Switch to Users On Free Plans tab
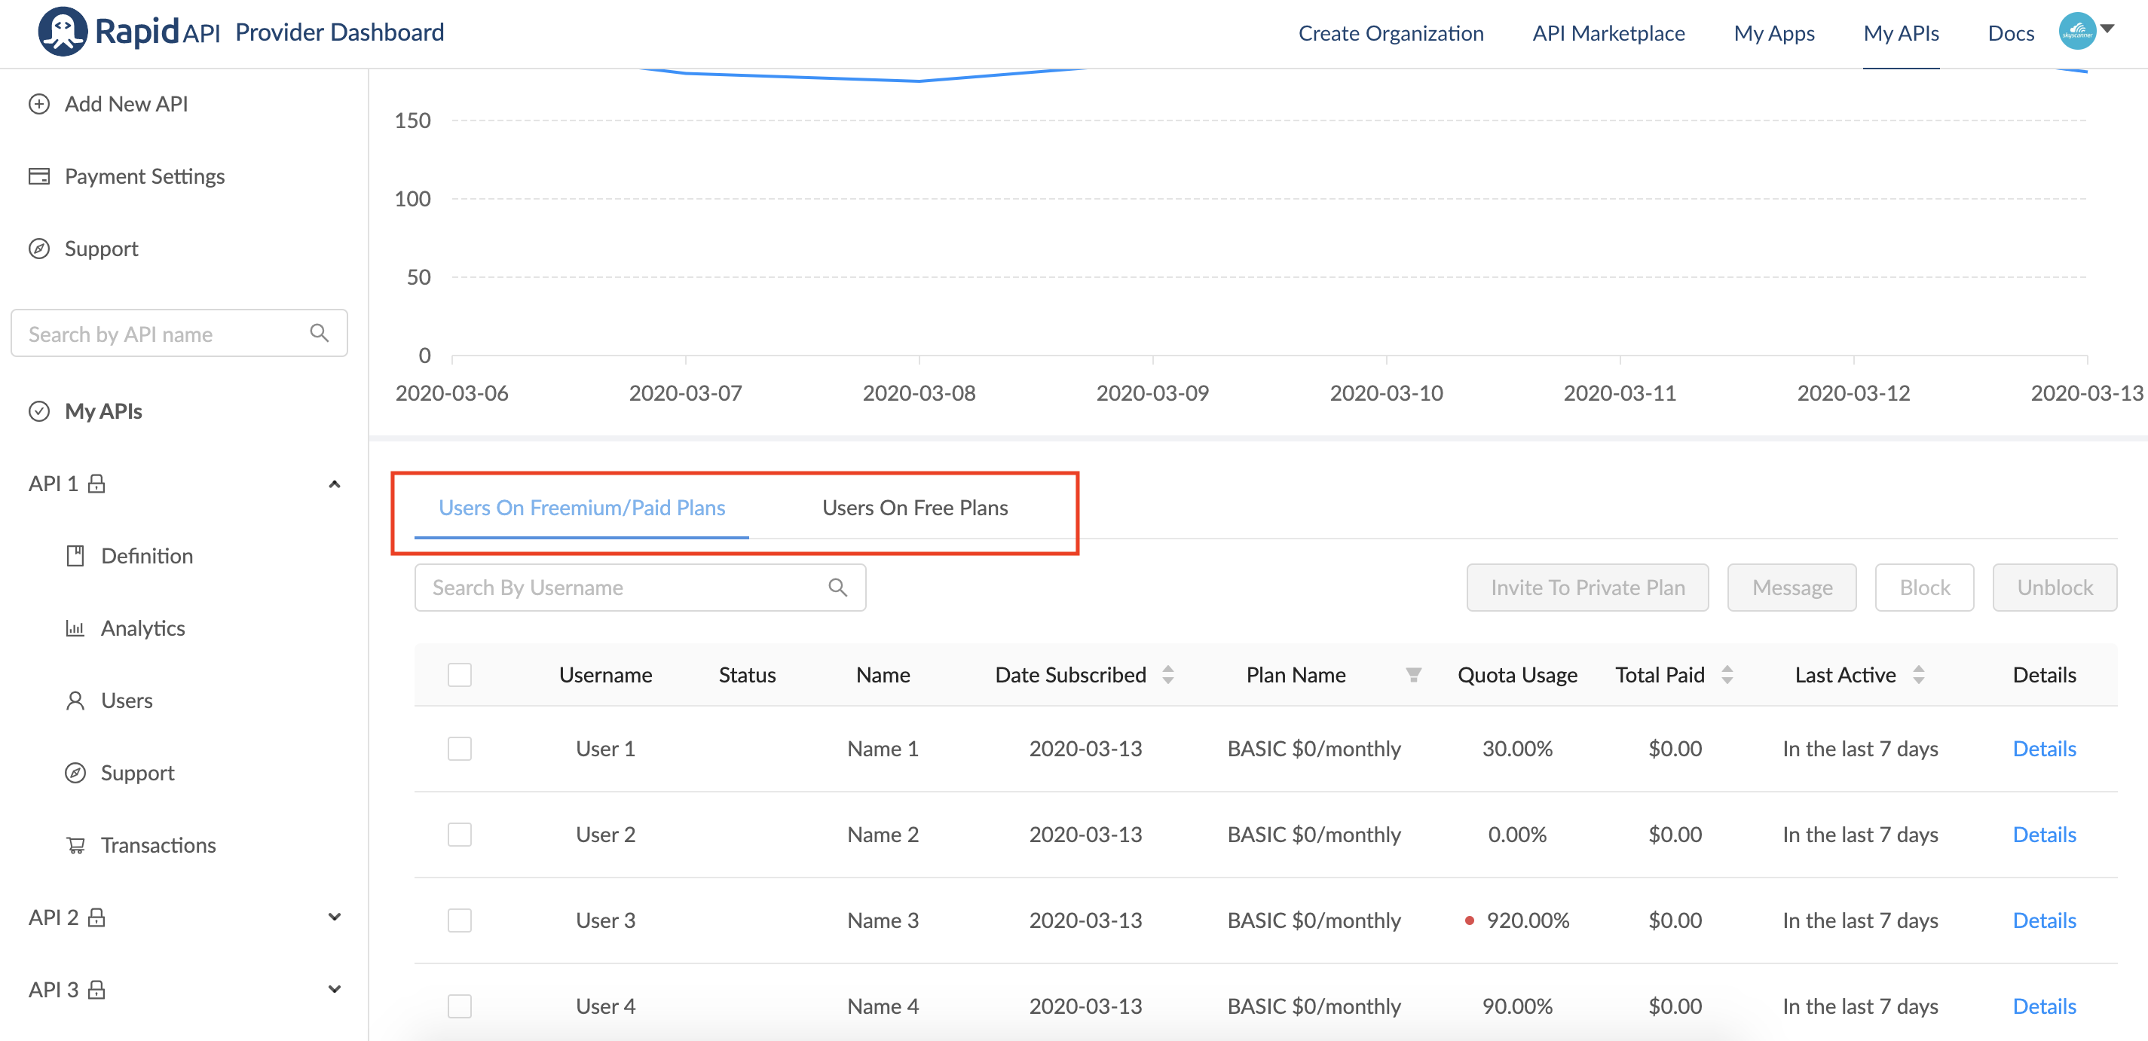The height and width of the screenshot is (1041, 2148). (915, 508)
